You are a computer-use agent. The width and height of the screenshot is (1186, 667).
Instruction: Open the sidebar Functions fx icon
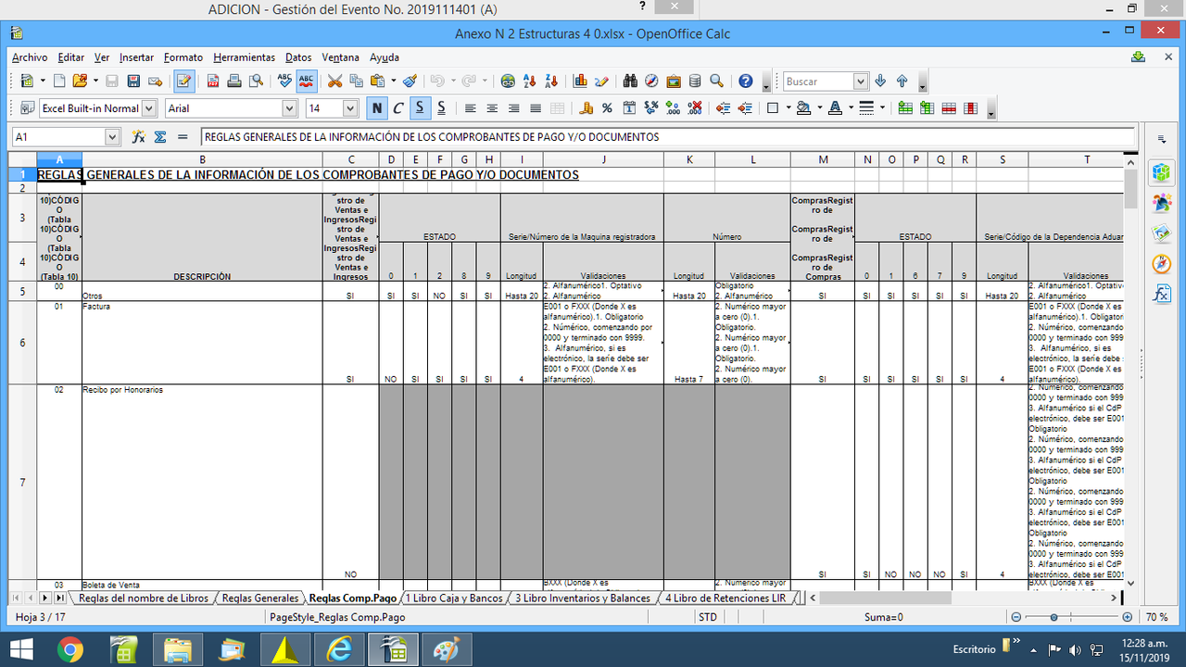point(1161,295)
